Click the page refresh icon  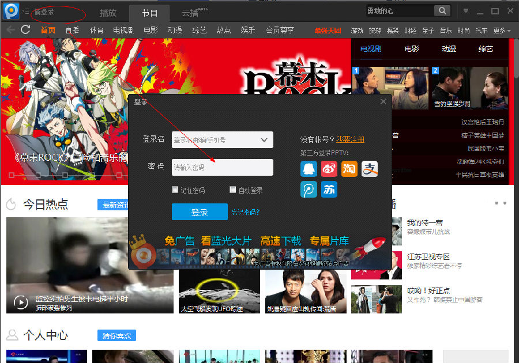click(x=25, y=30)
